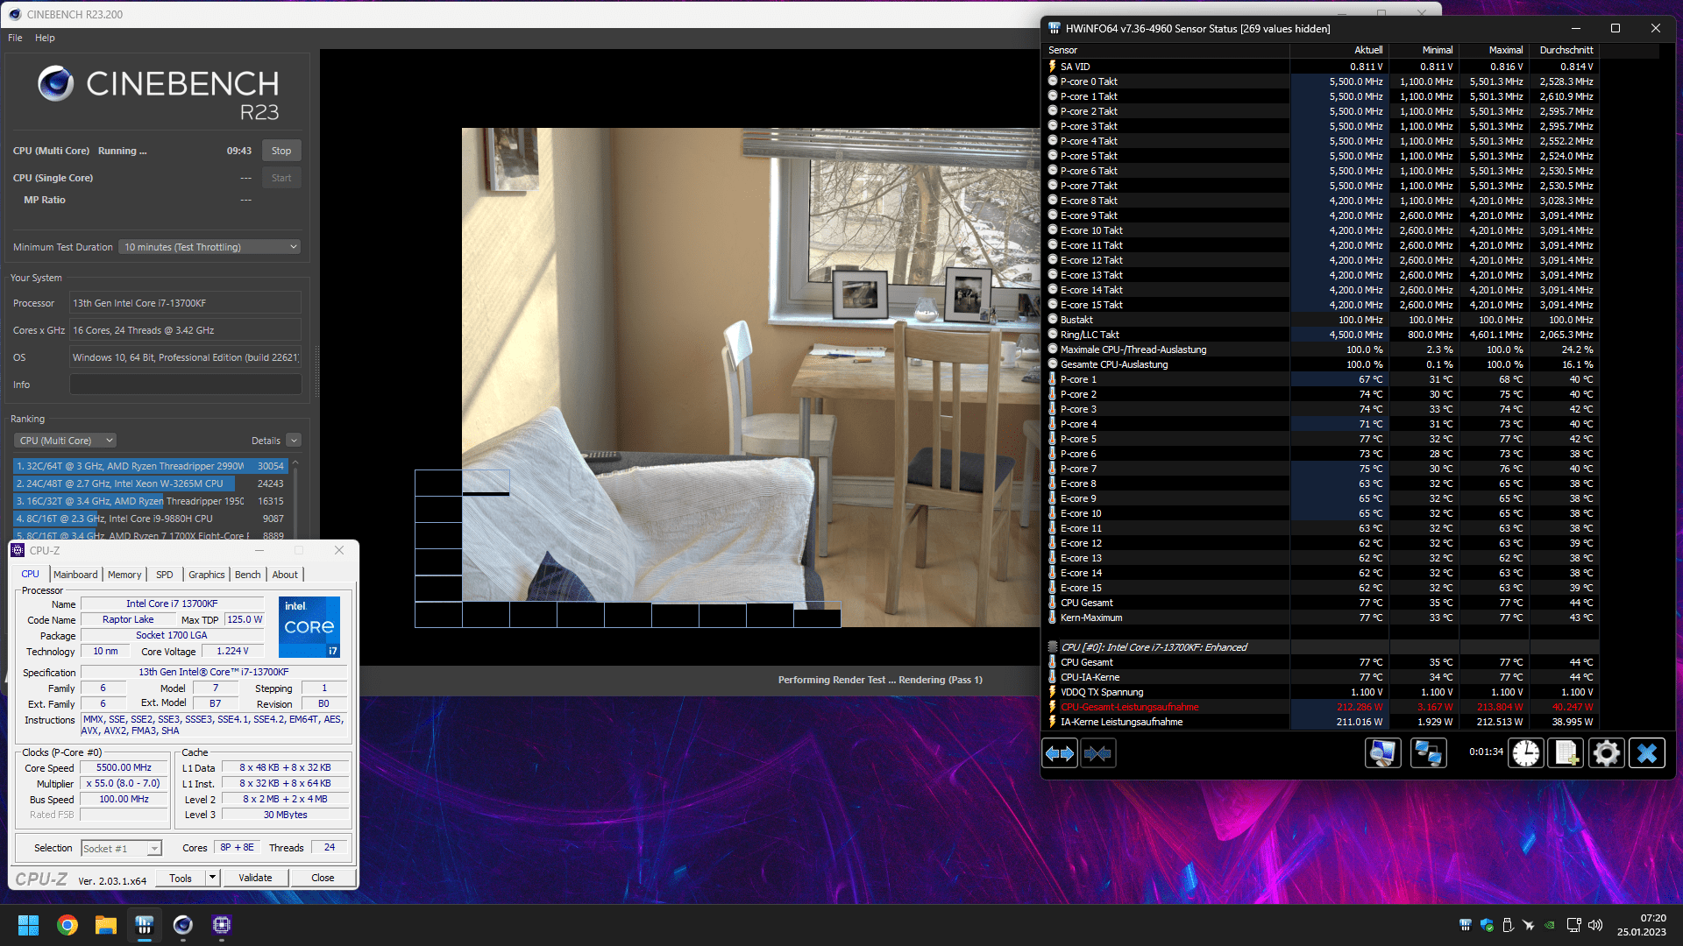Select Gesamte CPU-Auslastung sensor row
This screenshot has height=946, width=1683.
click(1322, 364)
